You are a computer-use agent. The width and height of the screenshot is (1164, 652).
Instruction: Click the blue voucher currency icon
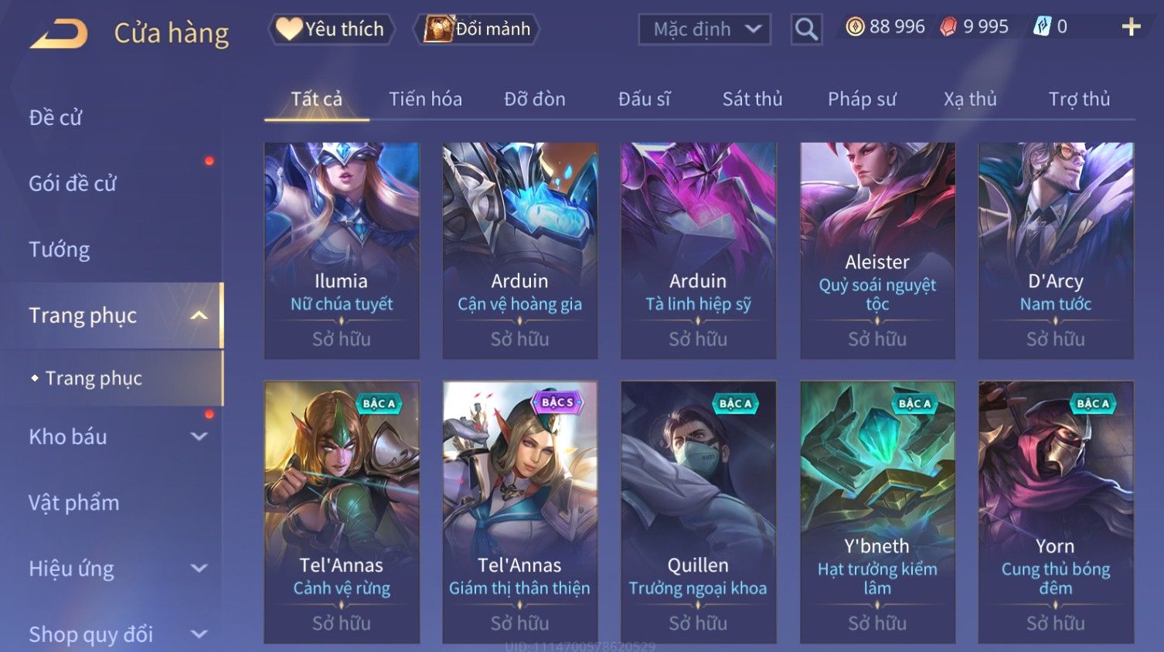1042,27
